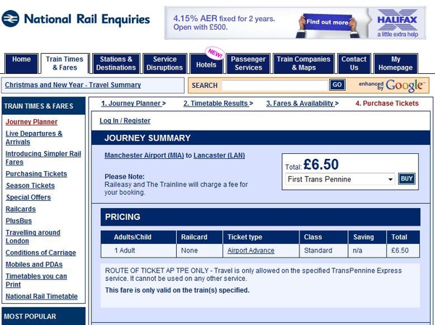Open the PlusBus link
435x325 pixels.
click(x=19, y=221)
